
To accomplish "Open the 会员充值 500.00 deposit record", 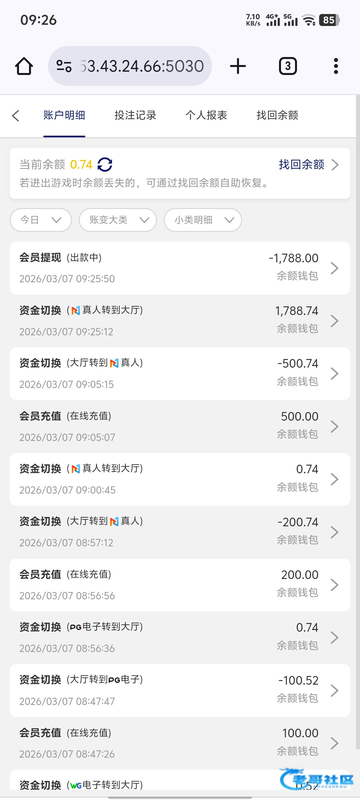I will 180,426.
